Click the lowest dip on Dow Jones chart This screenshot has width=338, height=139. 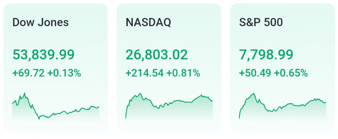pos(39,119)
